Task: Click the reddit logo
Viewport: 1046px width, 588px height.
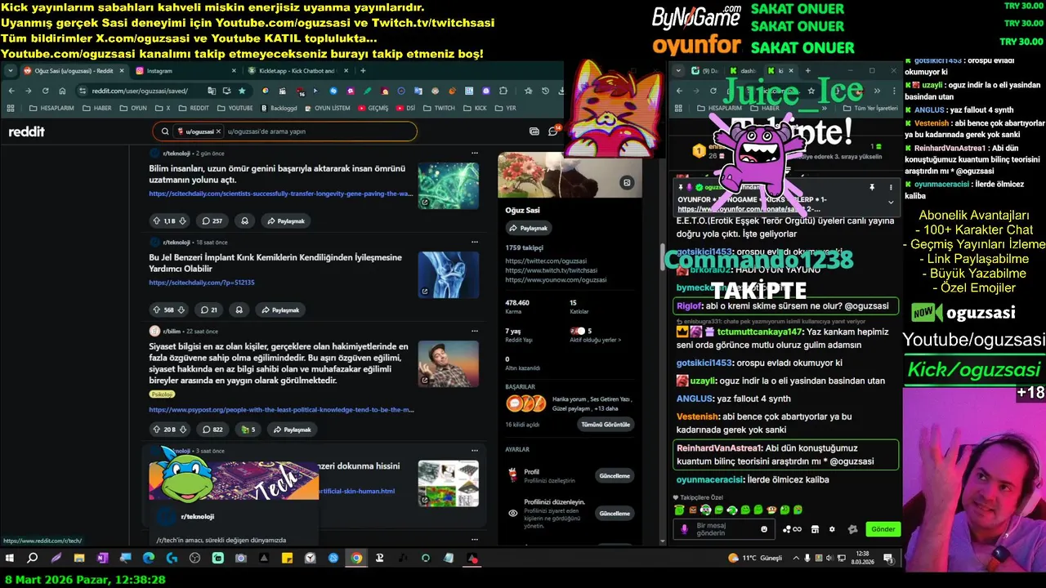Action: click(x=26, y=131)
